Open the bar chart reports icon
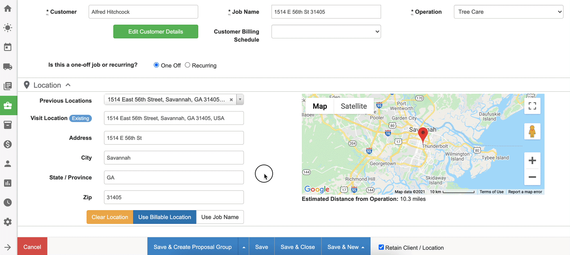 [8, 183]
